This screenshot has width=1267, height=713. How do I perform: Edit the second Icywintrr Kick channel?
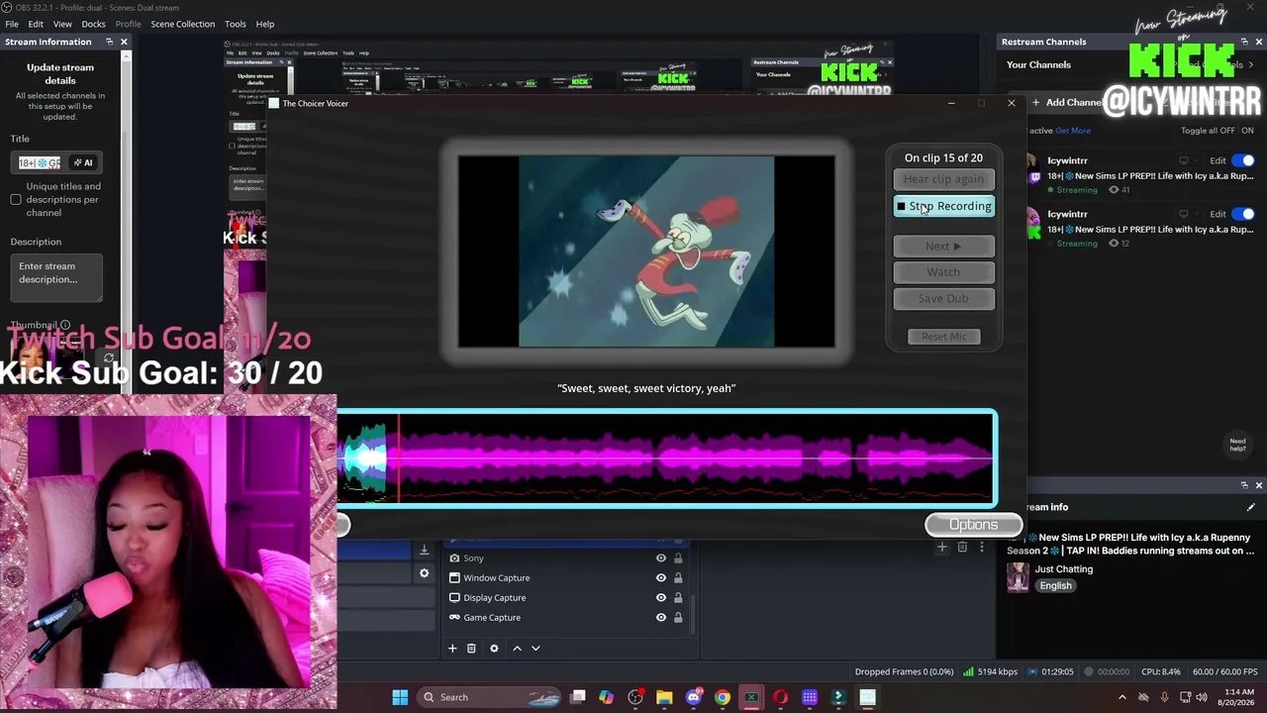tap(1218, 214)
